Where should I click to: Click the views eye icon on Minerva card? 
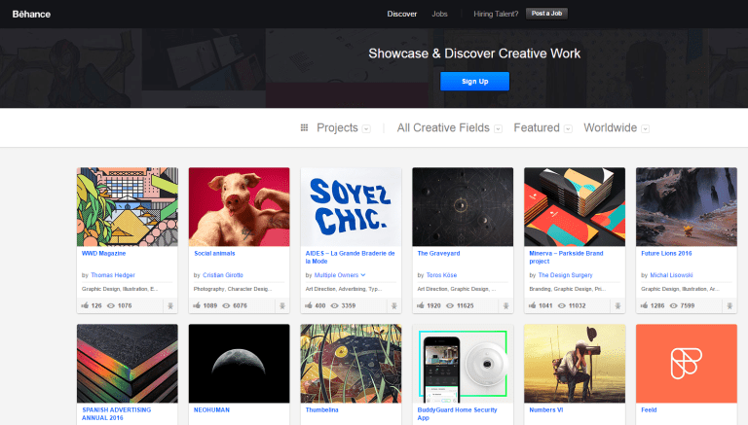(x=562, y=306)
